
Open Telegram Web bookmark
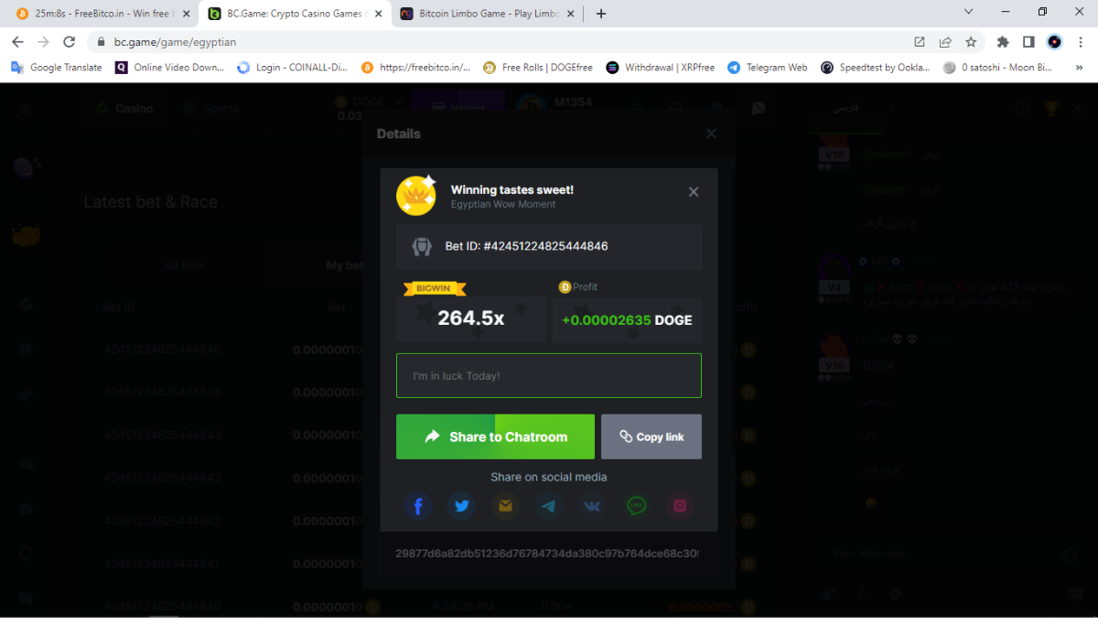[x=767, y=67]
